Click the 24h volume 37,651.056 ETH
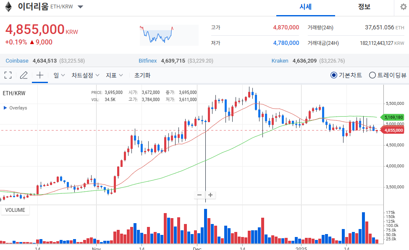 point(385,27)
